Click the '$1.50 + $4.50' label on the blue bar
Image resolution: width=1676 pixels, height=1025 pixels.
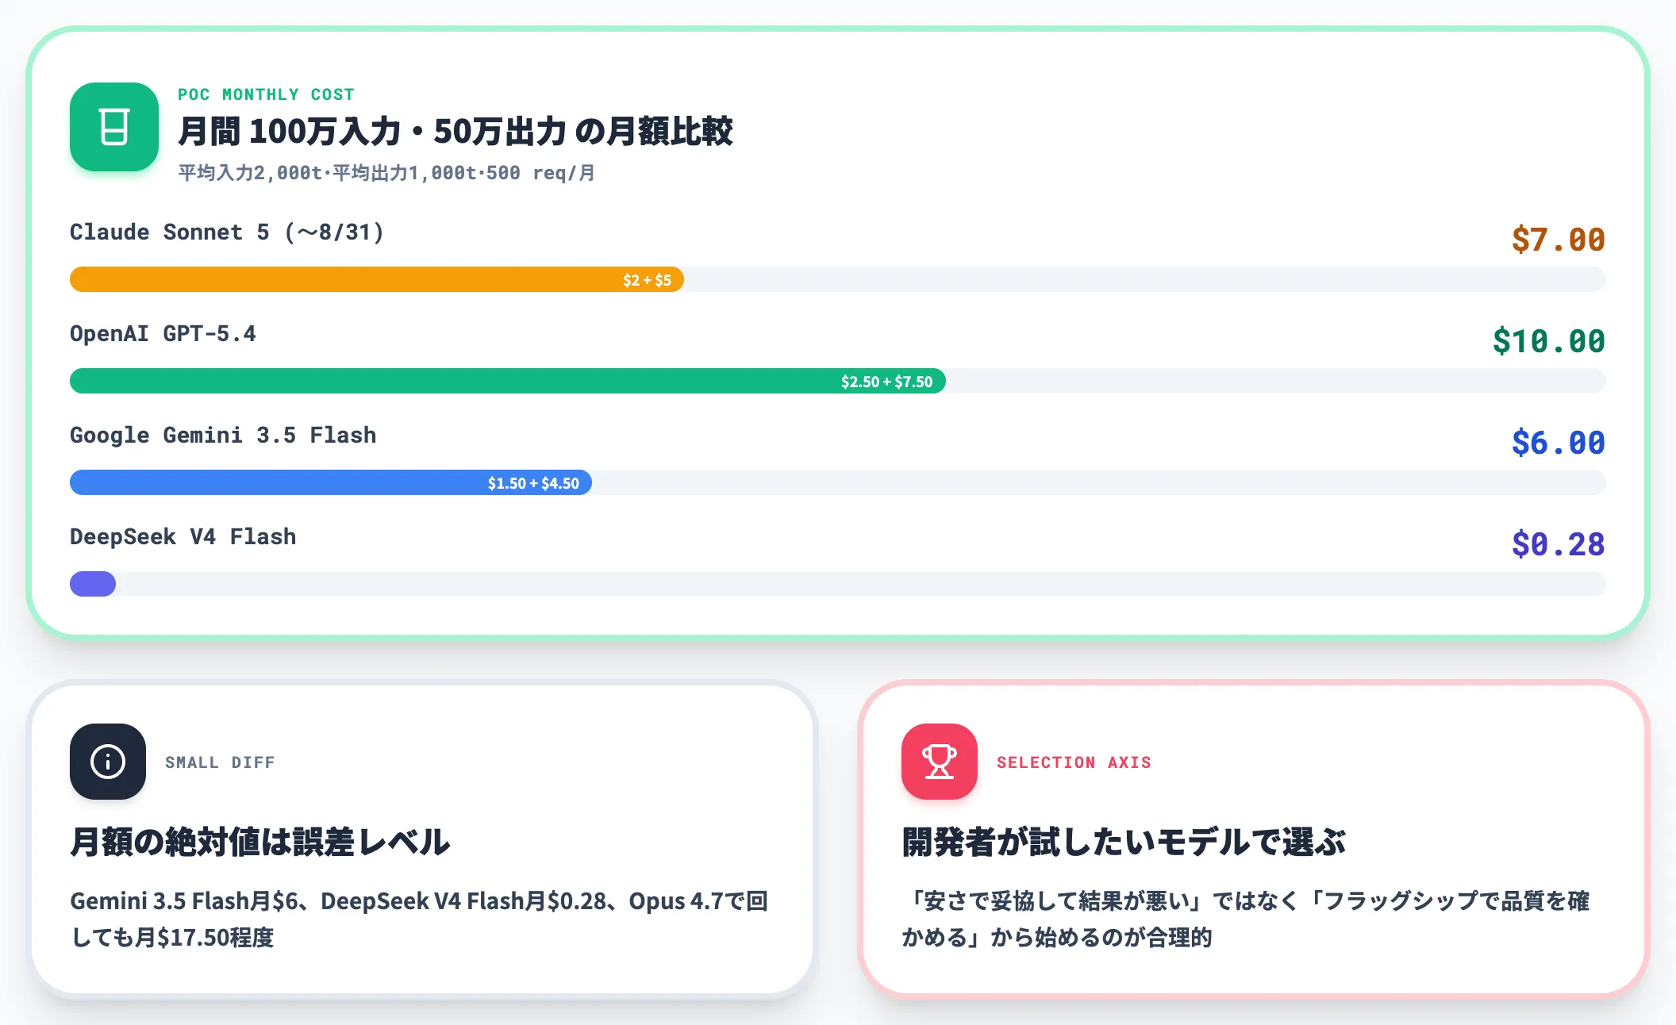(x=533, y=483)
